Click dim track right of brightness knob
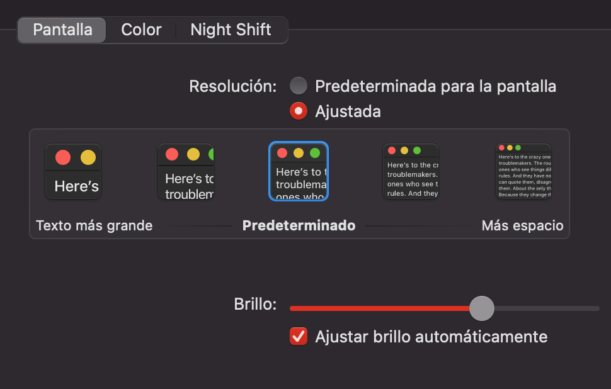The width and height of the screenshot is (611, 389). click(547, 308)
